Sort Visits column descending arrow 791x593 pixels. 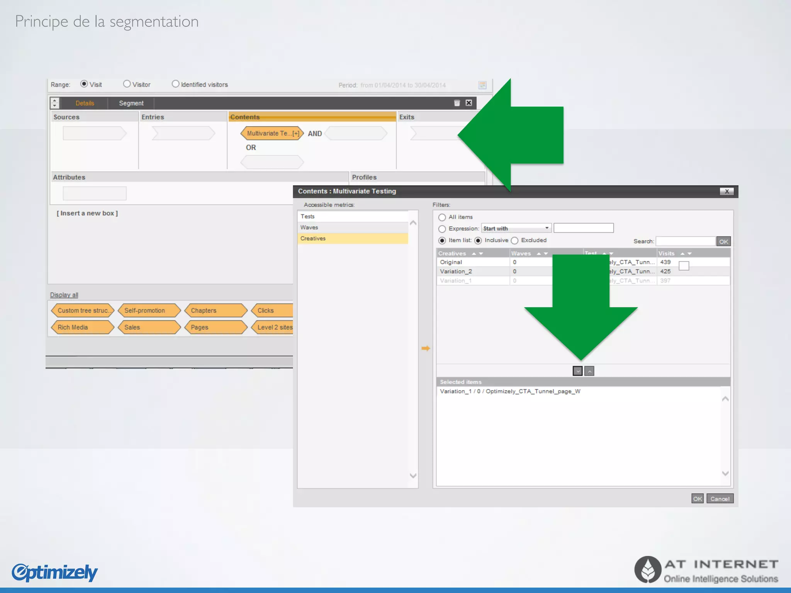pos(690,254)
